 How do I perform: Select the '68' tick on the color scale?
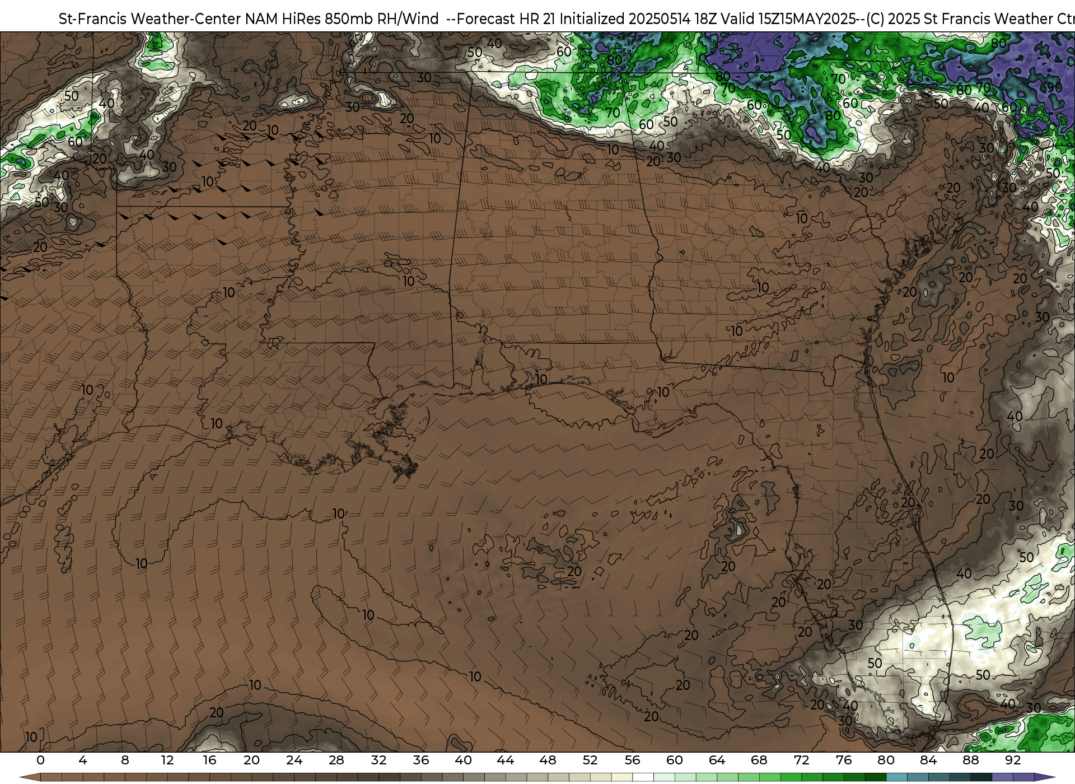[x=759, y=760]
